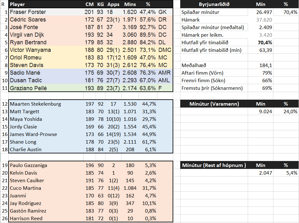Select the Fraser Forster name cell
299x223 pixels.
click(46, 12)
